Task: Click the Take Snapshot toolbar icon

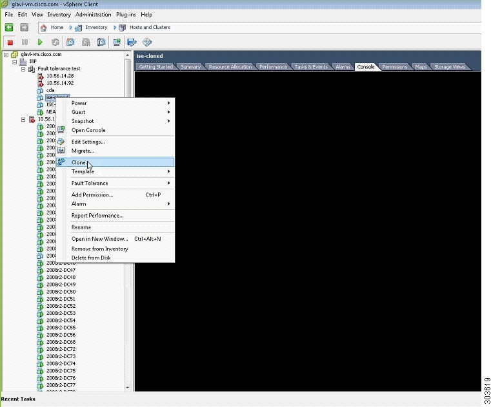Action: 70,43
